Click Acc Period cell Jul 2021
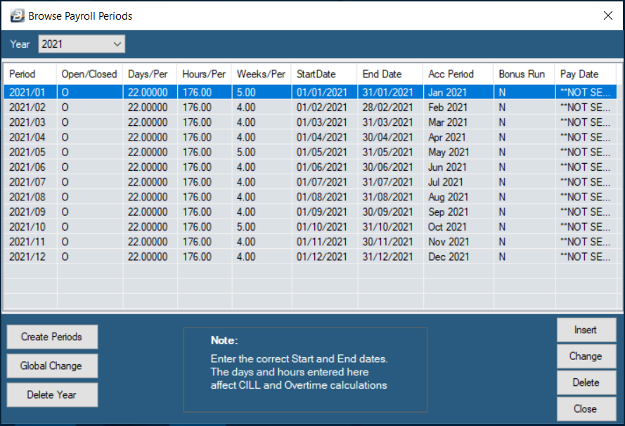This screenshot has width=625, height=426. (446, 182)
